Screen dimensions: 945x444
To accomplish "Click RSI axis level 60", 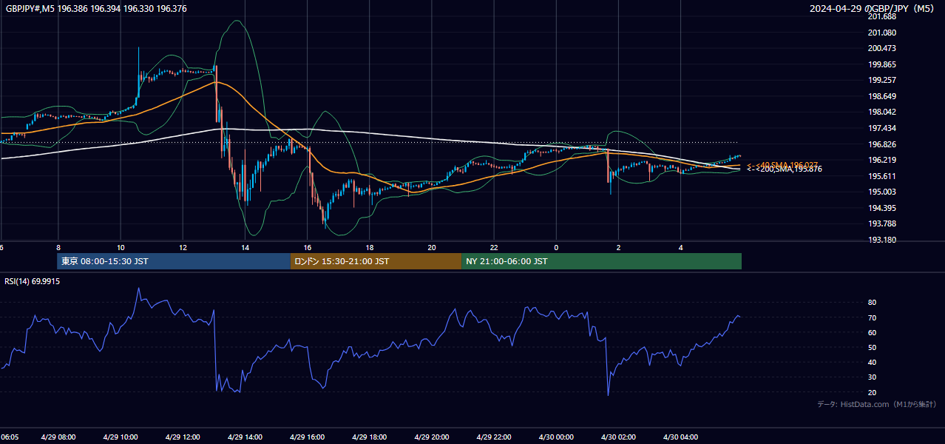I will coord(873,332).
